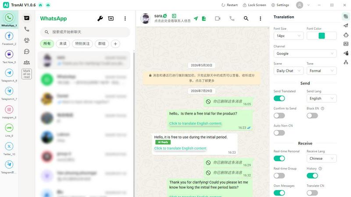Start a voice call with sara

pyautogui.click(x=232, y=18)
